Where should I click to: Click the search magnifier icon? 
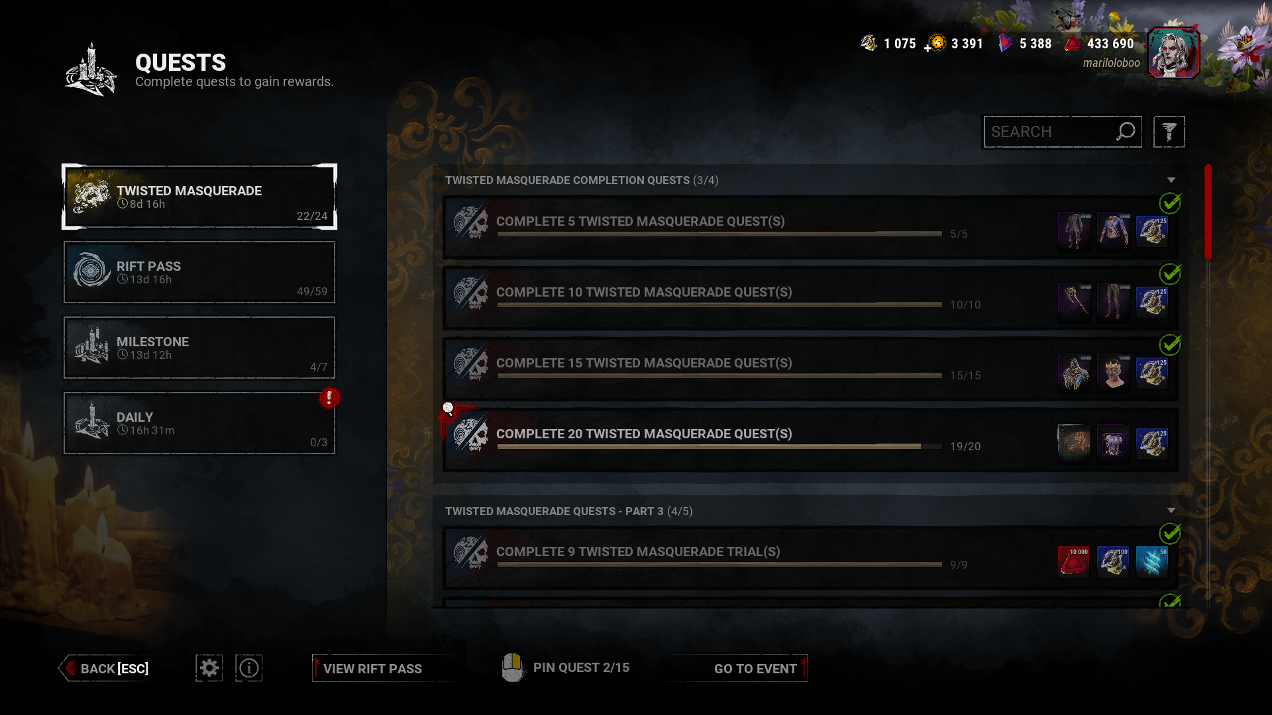(x=1126, y=132)
